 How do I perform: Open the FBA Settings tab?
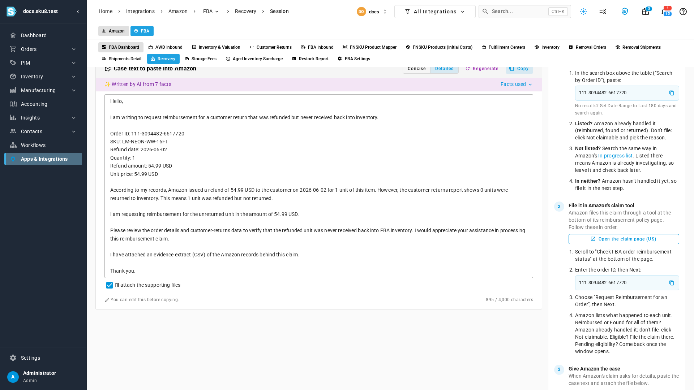tap(354, 59)
